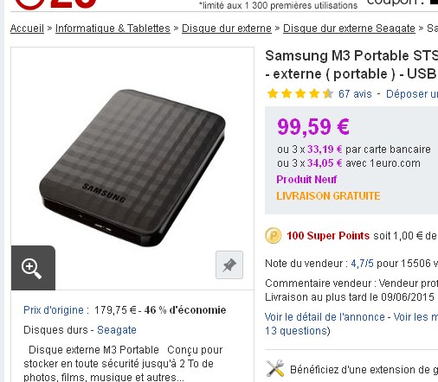
Task: Click the star rating icons
Action: [x=300, y=94]
